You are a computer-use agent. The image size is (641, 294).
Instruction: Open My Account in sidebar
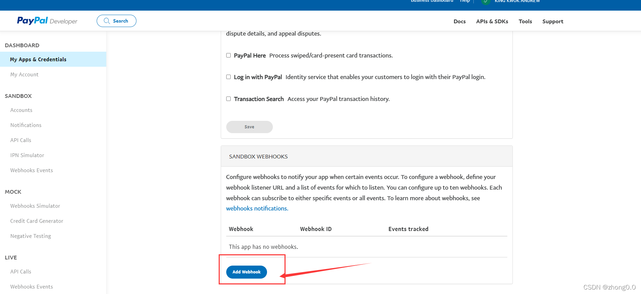click(x=24, y=74)
